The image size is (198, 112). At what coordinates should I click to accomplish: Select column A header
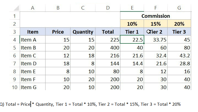[33, 8]
